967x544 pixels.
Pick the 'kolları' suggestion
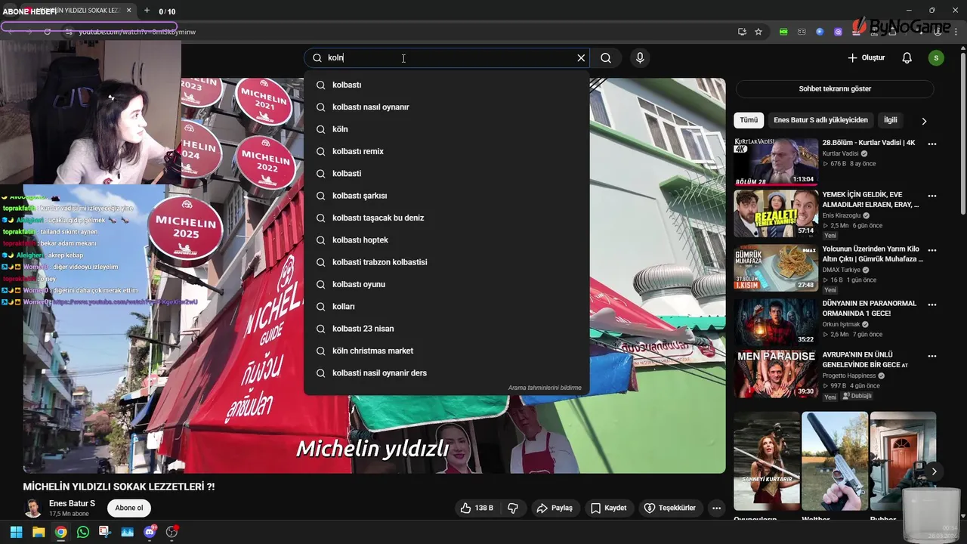[446, 307]
